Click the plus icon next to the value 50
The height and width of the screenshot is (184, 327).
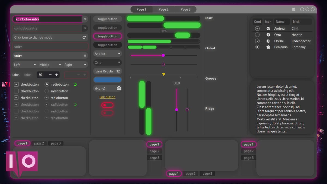click(56, 75)
